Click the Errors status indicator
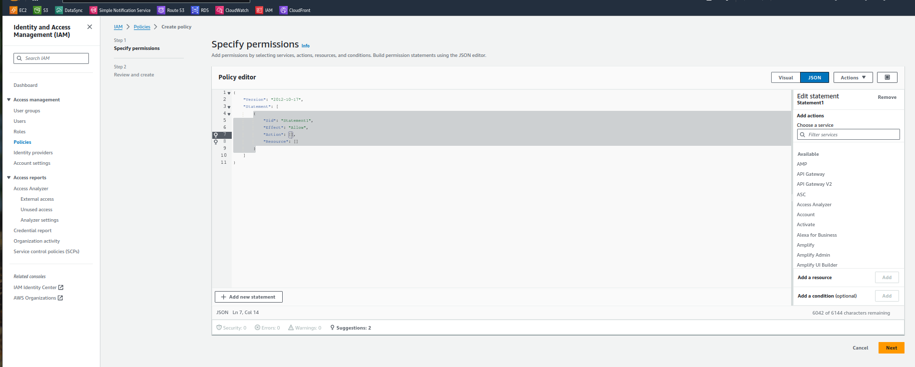The width and height of the screenshot is (915, 367). [x=267, y=328]
